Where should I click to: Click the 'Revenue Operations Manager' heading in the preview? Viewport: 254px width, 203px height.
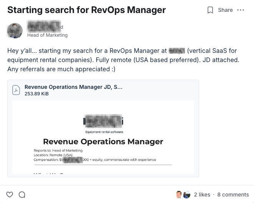[103, 142]
